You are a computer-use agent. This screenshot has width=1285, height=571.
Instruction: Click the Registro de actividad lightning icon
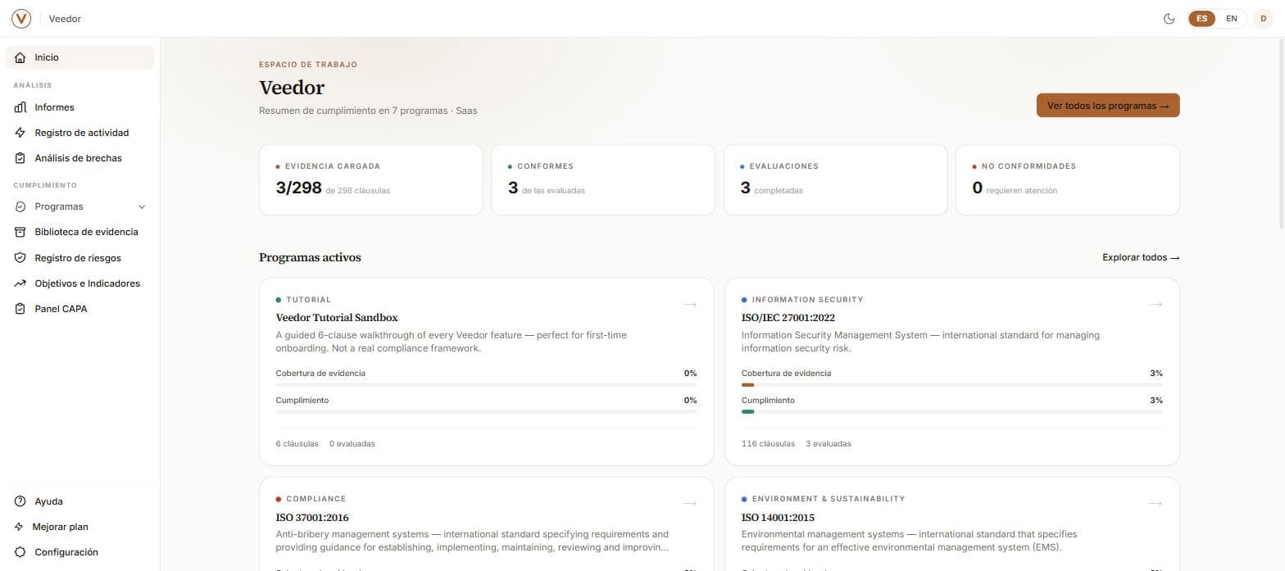point(20,133)
